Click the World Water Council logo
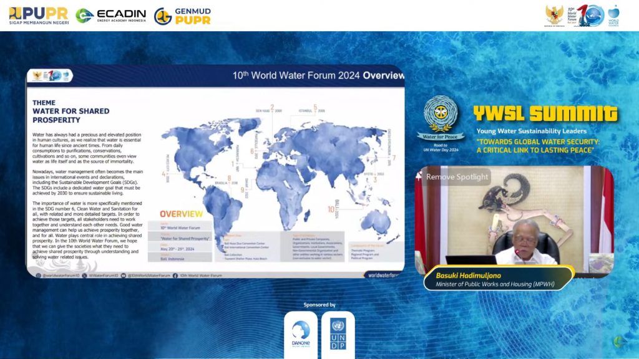The width and height of the screenshot is (639, 359). [613, 16]
